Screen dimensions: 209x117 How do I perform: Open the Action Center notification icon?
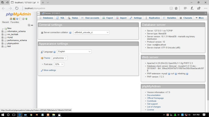(204, 115)
